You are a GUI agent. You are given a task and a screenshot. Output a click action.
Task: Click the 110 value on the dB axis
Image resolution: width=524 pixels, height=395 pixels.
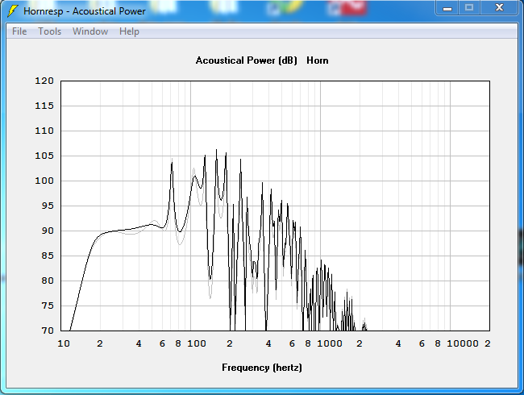coord(44,131)
